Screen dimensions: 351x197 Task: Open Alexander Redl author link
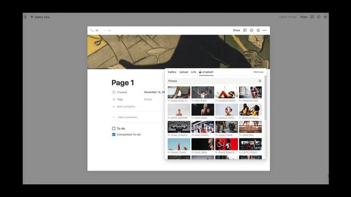pos(250,101)
